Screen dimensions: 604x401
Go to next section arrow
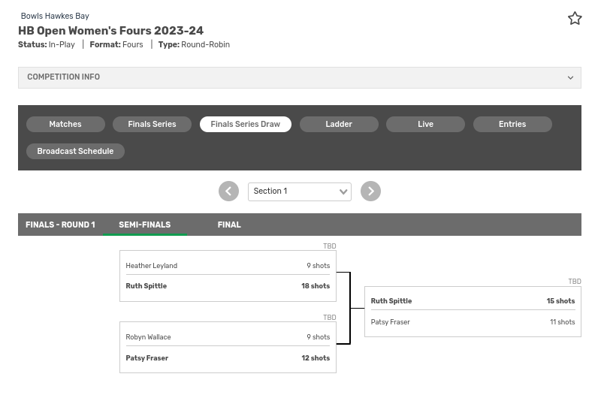[370, 191]
